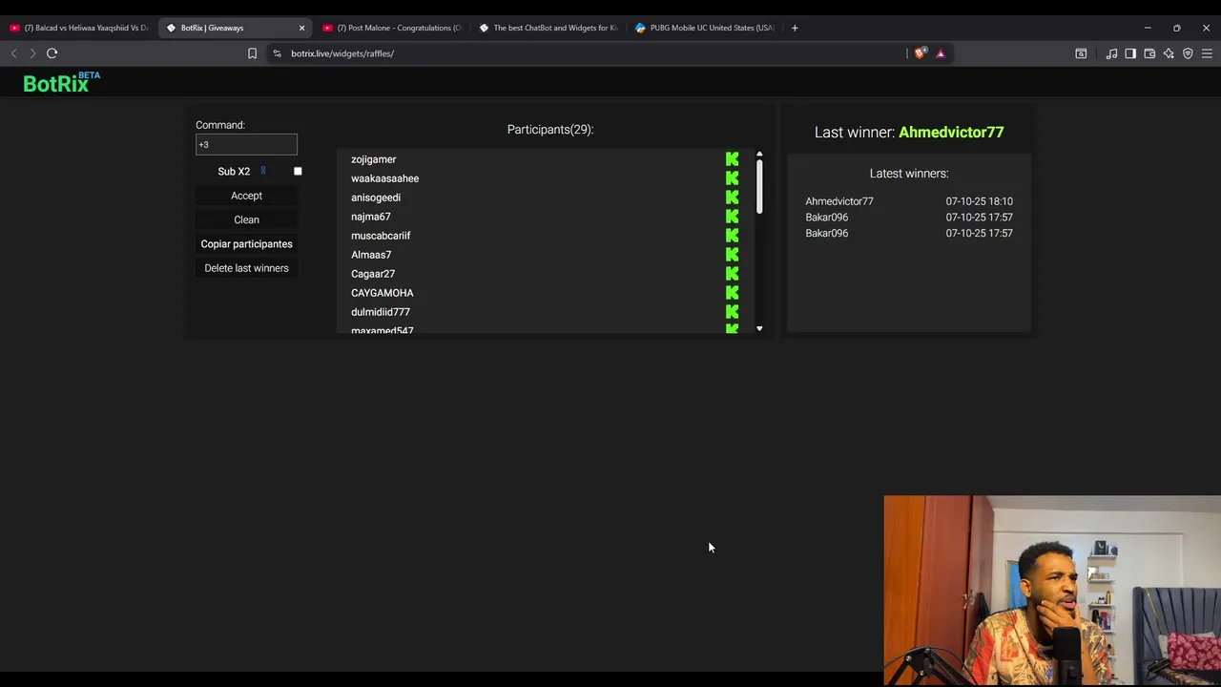The height and width of the screenshot is (687, 1221).
Task: Select participant Cagaar27
Action: (x=373, y=274)
